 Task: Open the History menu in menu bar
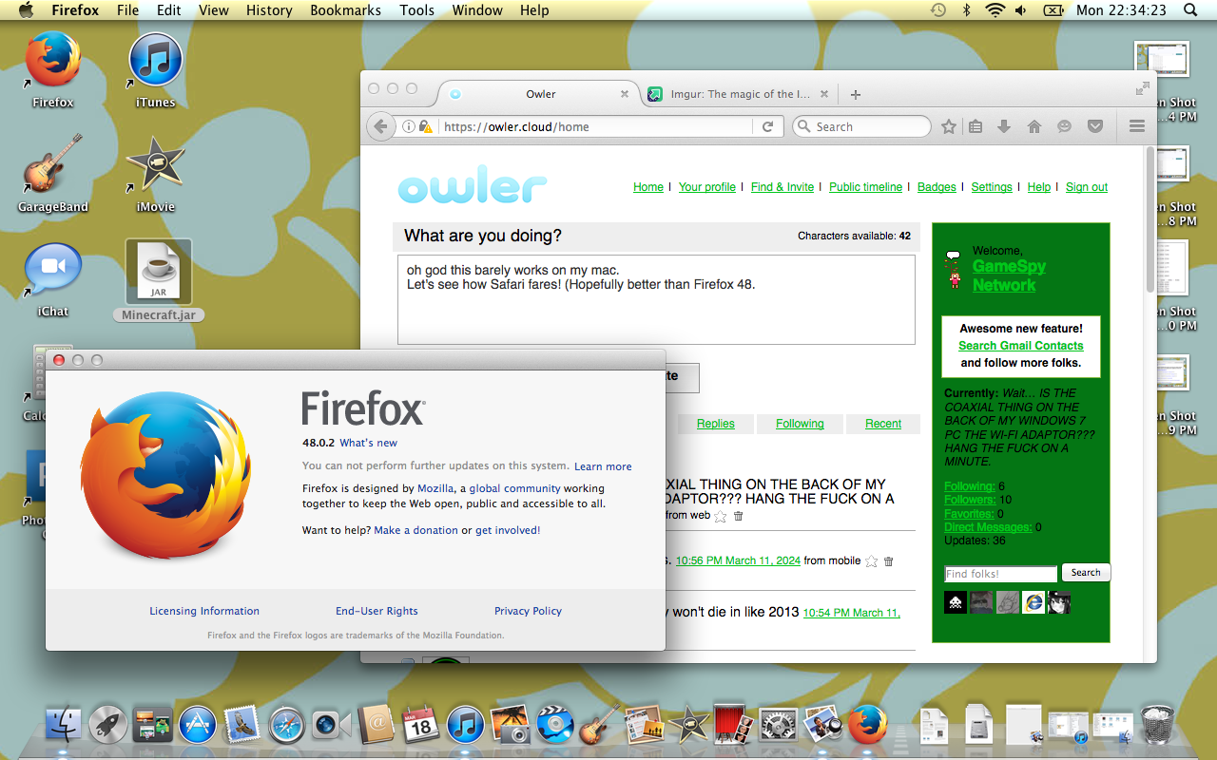(x=269, y=10)
